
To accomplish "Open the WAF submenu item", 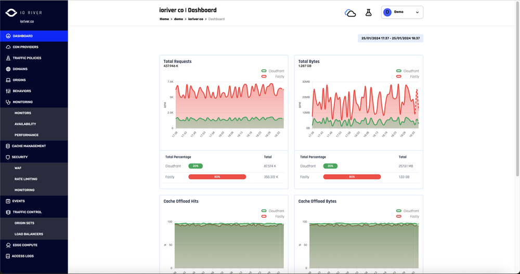I will [x=18, y=168].
